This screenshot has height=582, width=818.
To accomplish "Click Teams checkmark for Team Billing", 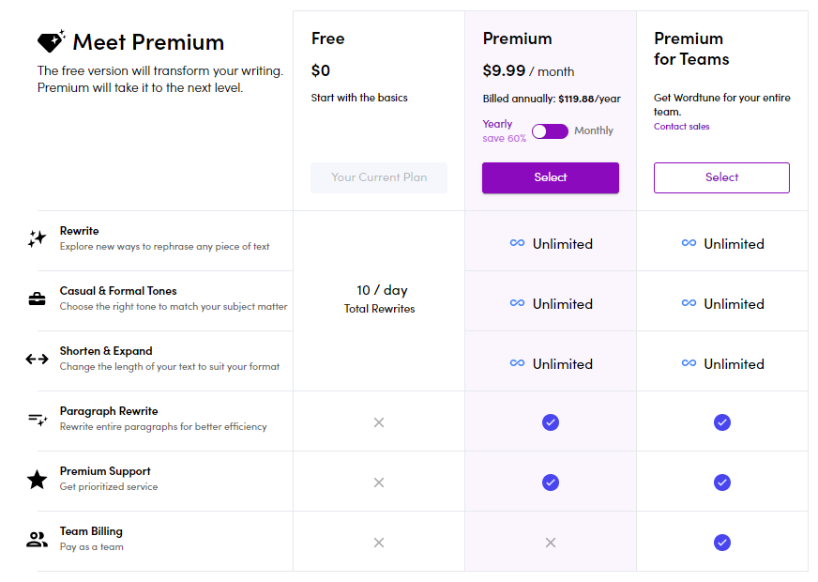I will (x=721, y=543).
